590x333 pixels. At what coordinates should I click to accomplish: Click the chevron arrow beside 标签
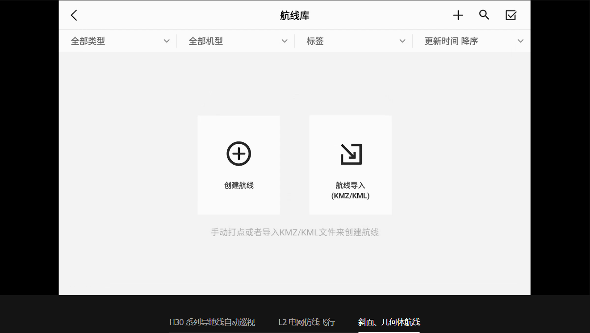402,41
